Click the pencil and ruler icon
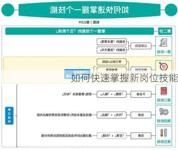 (164, 133)
